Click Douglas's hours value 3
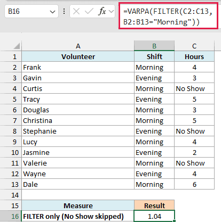 [194, 110]
